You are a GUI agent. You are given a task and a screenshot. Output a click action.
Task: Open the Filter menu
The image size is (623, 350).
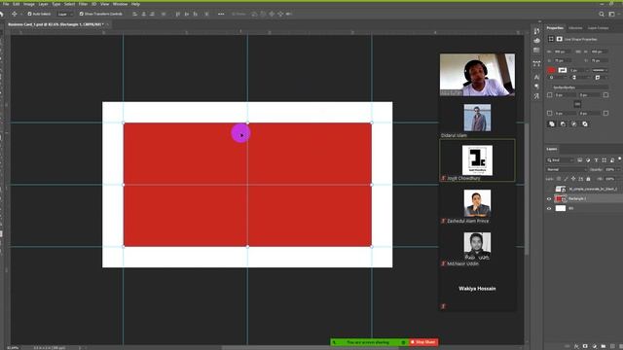coord(83,4)
